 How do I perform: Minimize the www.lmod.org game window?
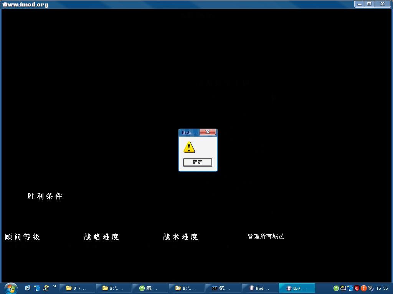pos(360,4)
